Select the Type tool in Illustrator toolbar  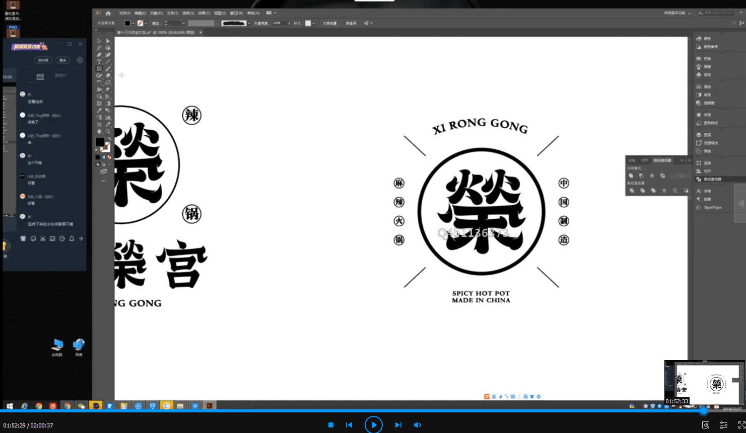pyautogui.click(x=99, y=62)
